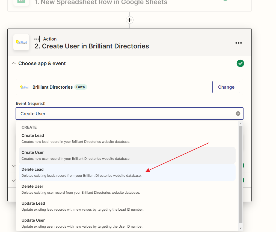The height and width of the screenshot is (232, 276).
Task: Collapse the Choose app & event section
Action: pyautogui.click(x=14, y=63)
